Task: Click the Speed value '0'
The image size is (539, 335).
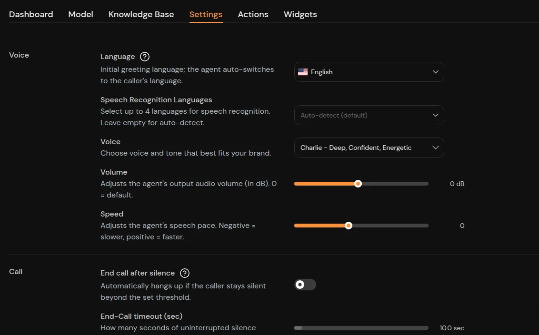Action: point(462,226)
